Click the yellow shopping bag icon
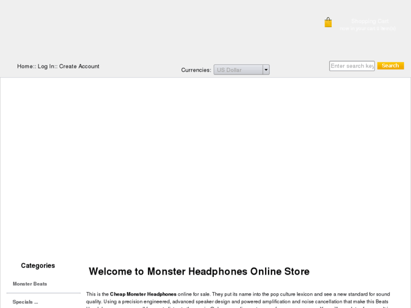This screenshot has width=411, height=308. [x=328, y=23]
